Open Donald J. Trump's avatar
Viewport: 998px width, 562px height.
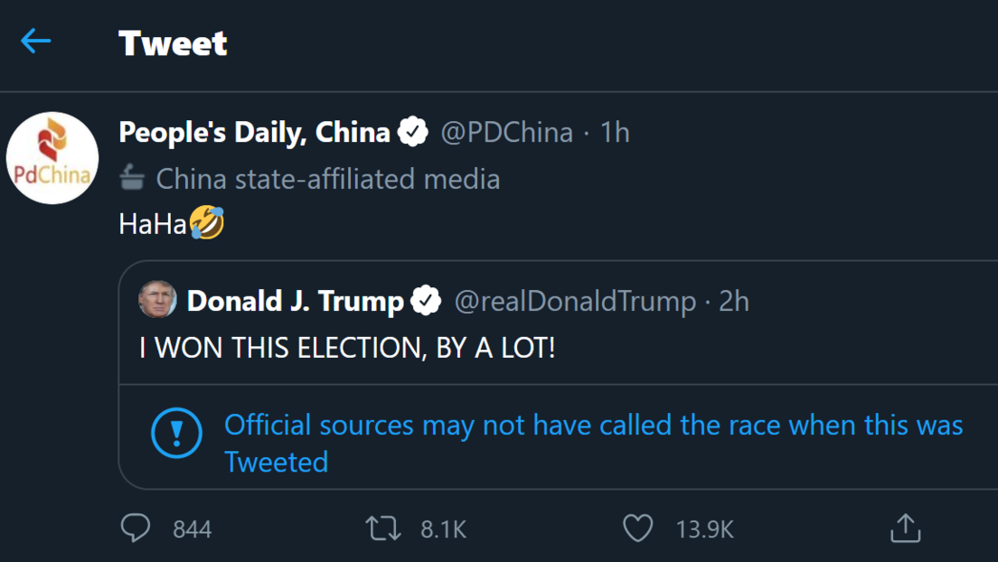[x=155, y=299]
